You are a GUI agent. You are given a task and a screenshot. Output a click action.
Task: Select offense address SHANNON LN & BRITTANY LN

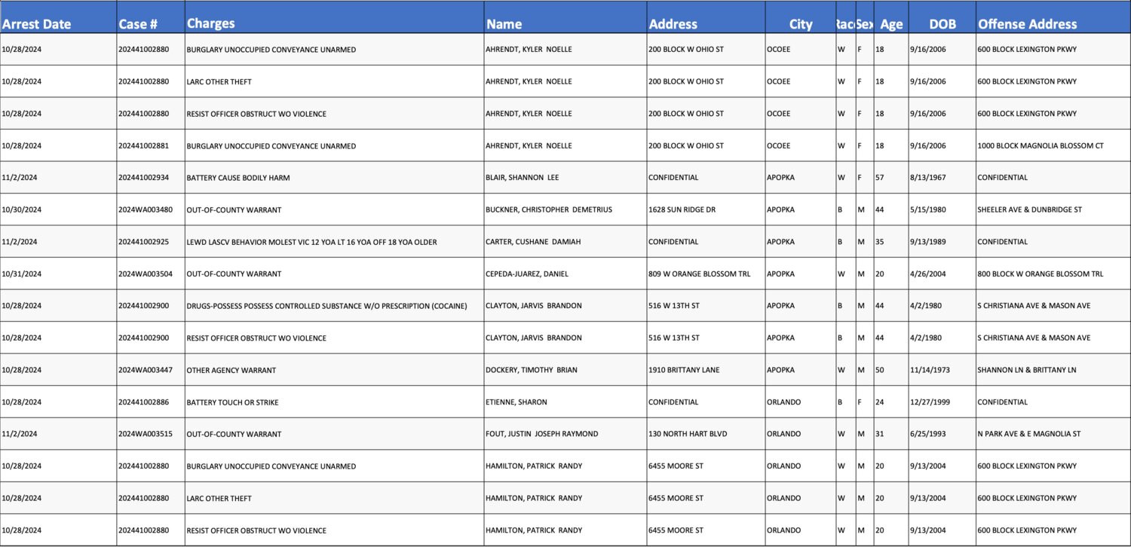click(x=1053, y=370)
